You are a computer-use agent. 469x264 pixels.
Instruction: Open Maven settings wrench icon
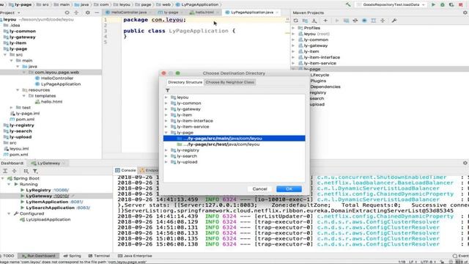394,21
